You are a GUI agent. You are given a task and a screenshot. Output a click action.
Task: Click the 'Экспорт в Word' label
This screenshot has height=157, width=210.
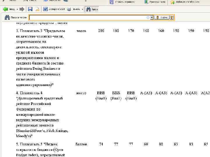(x=57, y=9)
